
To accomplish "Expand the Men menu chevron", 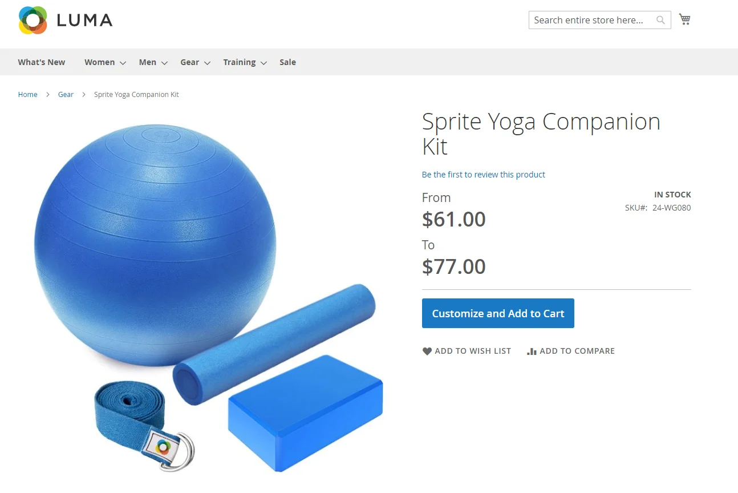I will point(164,63).
